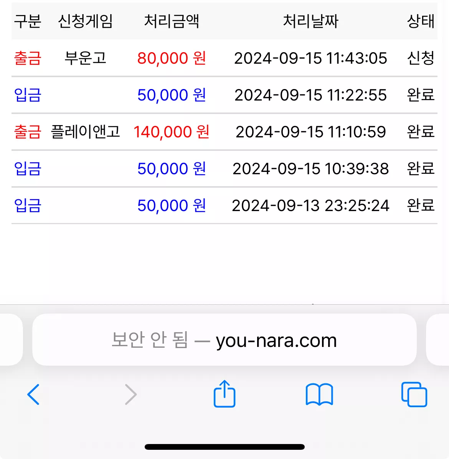Select the 구분 column header
The image size is (449, 459).
28,21
